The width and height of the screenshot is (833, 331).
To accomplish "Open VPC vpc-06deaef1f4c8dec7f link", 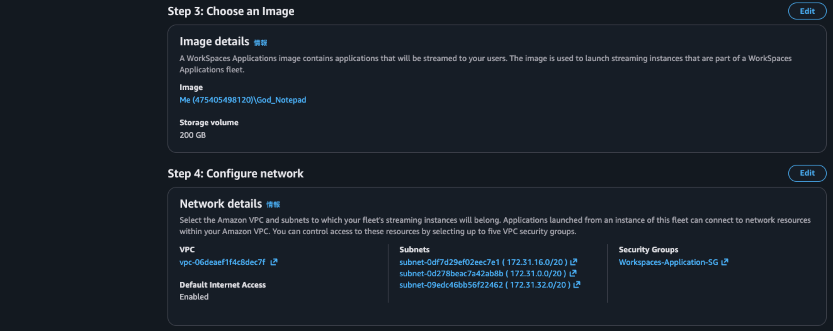I will tap(222, 262).
